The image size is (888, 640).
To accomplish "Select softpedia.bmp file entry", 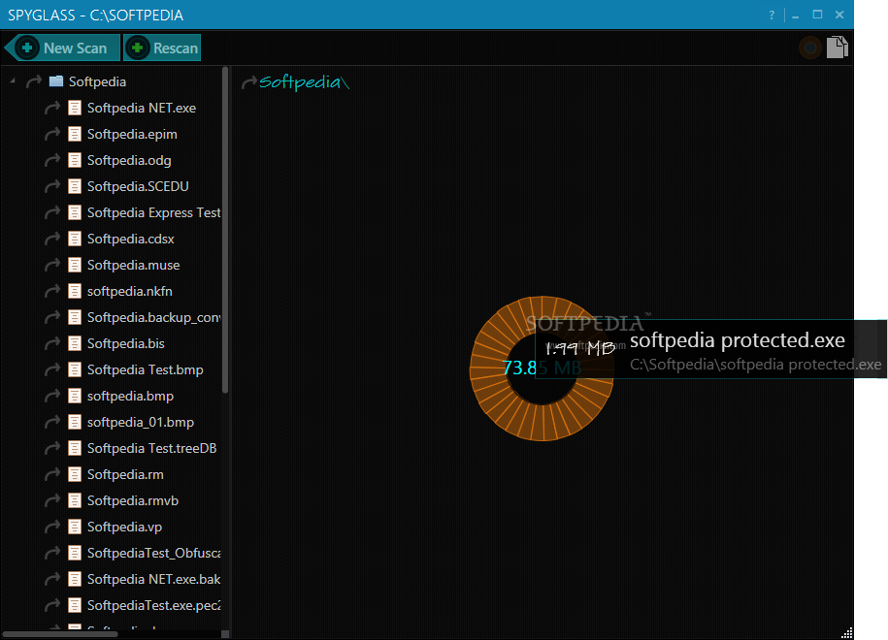I will [x=130, y=396].
